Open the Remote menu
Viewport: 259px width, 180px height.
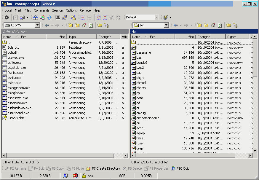click(85, 10)
